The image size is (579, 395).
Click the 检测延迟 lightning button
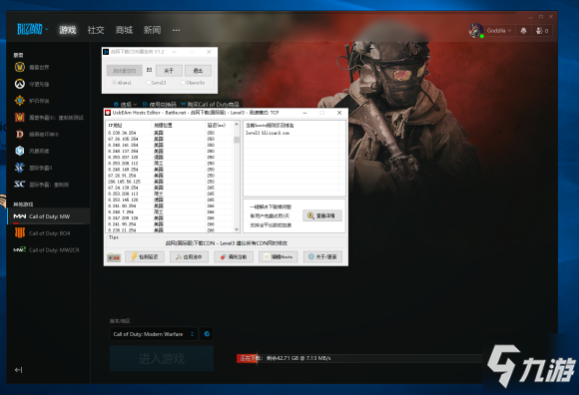[x=145, y=256]
